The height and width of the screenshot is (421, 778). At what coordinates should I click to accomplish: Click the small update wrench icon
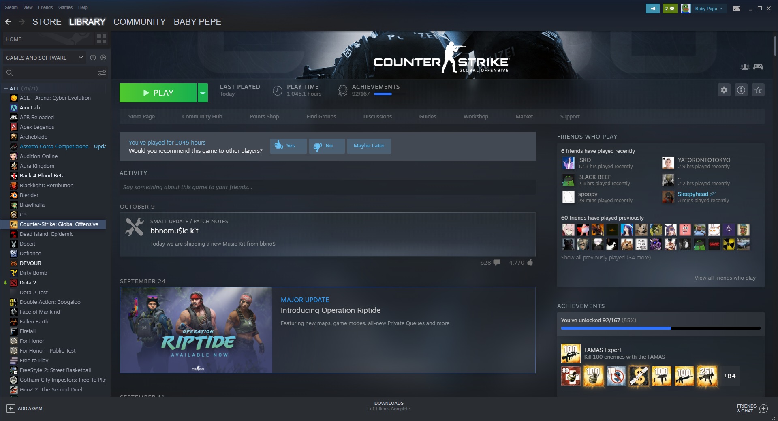click(x=134, y=227)
